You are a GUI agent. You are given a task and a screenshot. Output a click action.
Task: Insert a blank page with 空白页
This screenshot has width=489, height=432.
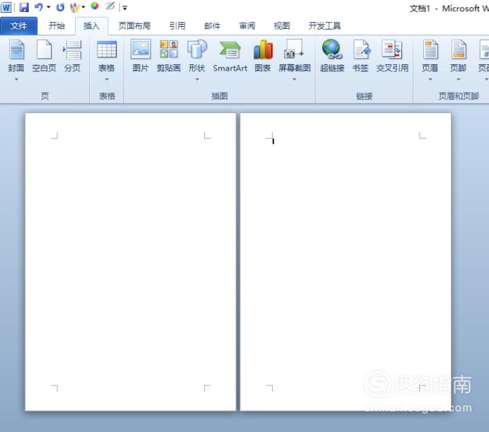[44, 56]
